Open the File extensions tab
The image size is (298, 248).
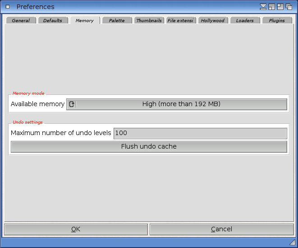181,20
